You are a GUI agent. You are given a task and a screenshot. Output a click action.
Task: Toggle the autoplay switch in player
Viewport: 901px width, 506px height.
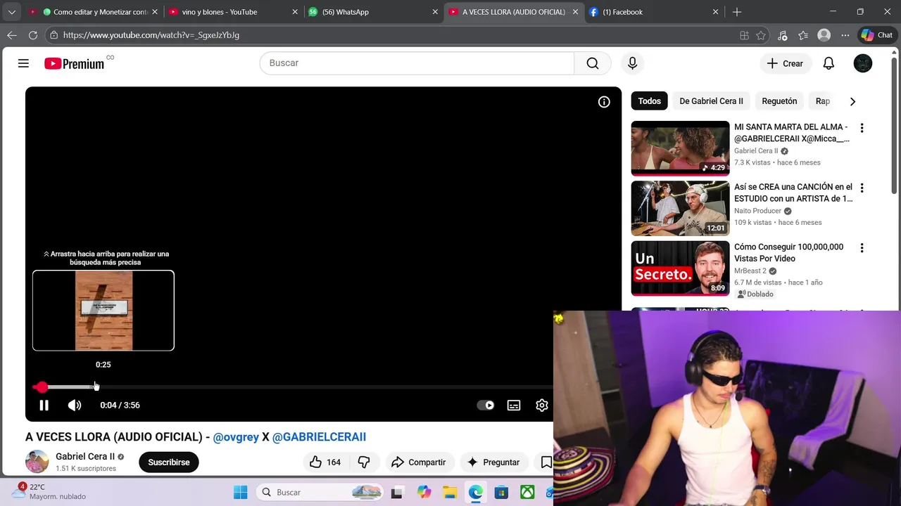click(486, 406)
